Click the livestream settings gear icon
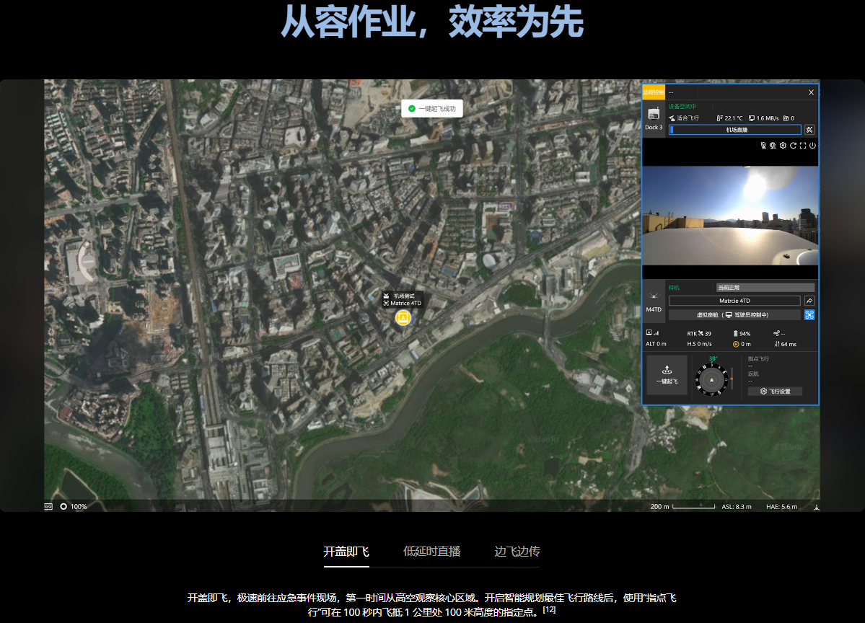This screenshot has height=623, width=865. (783, 146)
